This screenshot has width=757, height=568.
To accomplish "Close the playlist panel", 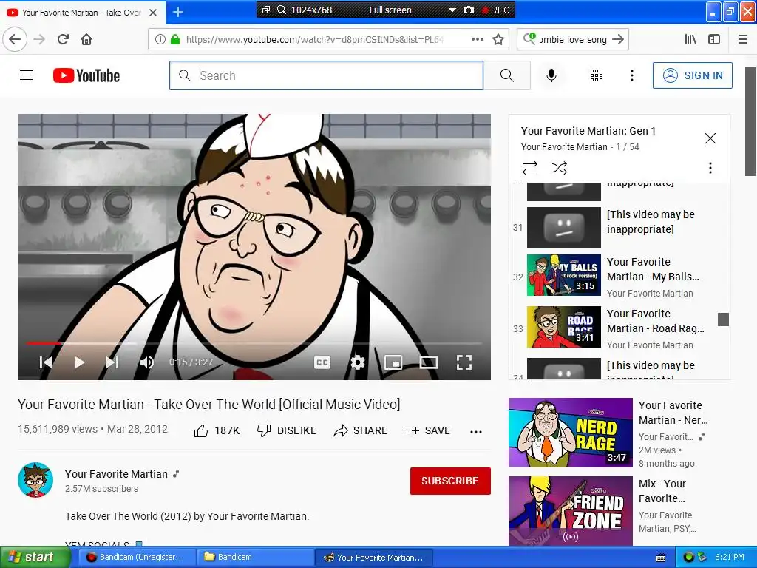I will tap(710, 138).
